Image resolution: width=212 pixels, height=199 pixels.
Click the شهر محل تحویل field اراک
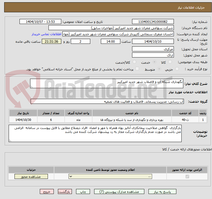(153, 55)
